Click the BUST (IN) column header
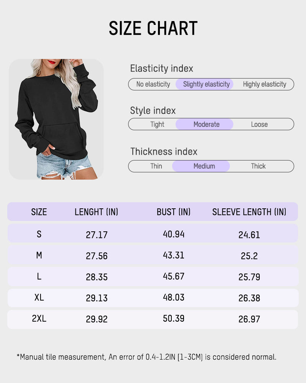This screenshot has width=306, height=383. coord(174,212)
